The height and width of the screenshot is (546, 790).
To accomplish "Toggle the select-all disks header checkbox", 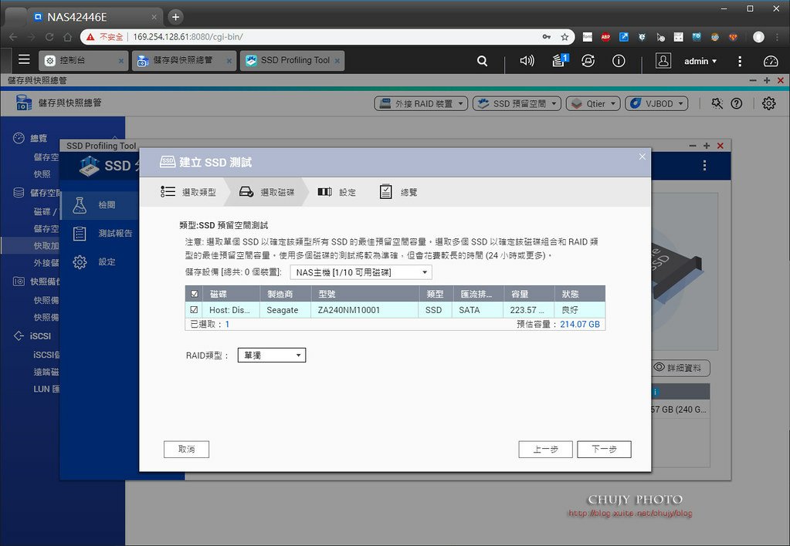I will coord(195,294).
